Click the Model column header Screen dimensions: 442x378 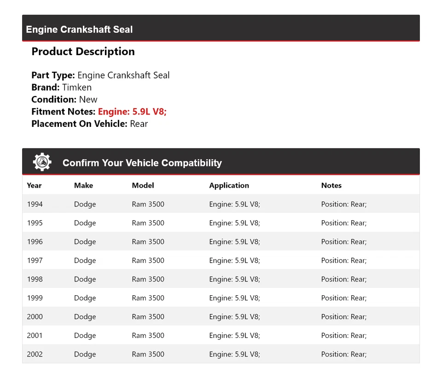point(143,185)
